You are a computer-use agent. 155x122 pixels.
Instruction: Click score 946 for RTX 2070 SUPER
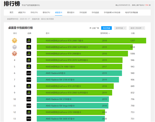point(133,60)
